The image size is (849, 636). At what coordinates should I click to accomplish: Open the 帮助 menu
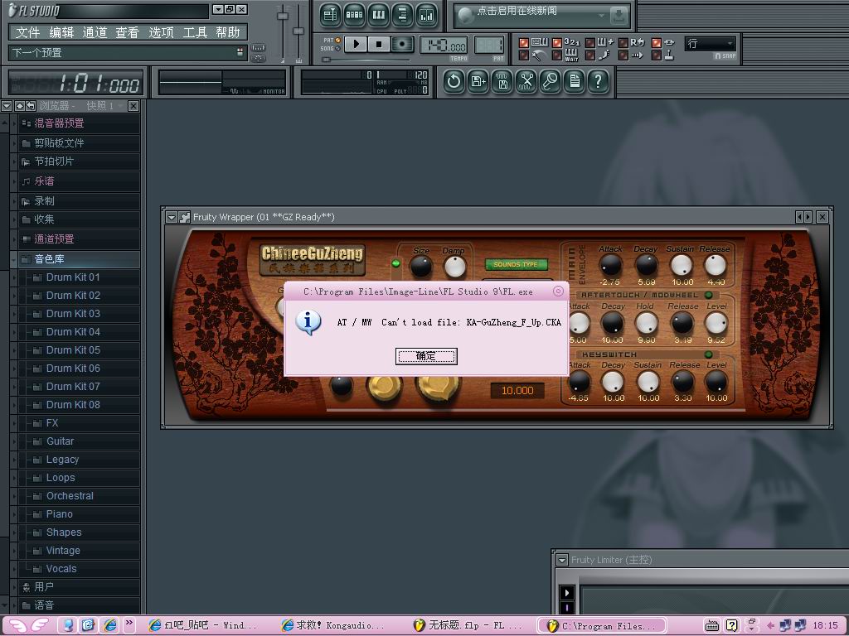[227, 32]
